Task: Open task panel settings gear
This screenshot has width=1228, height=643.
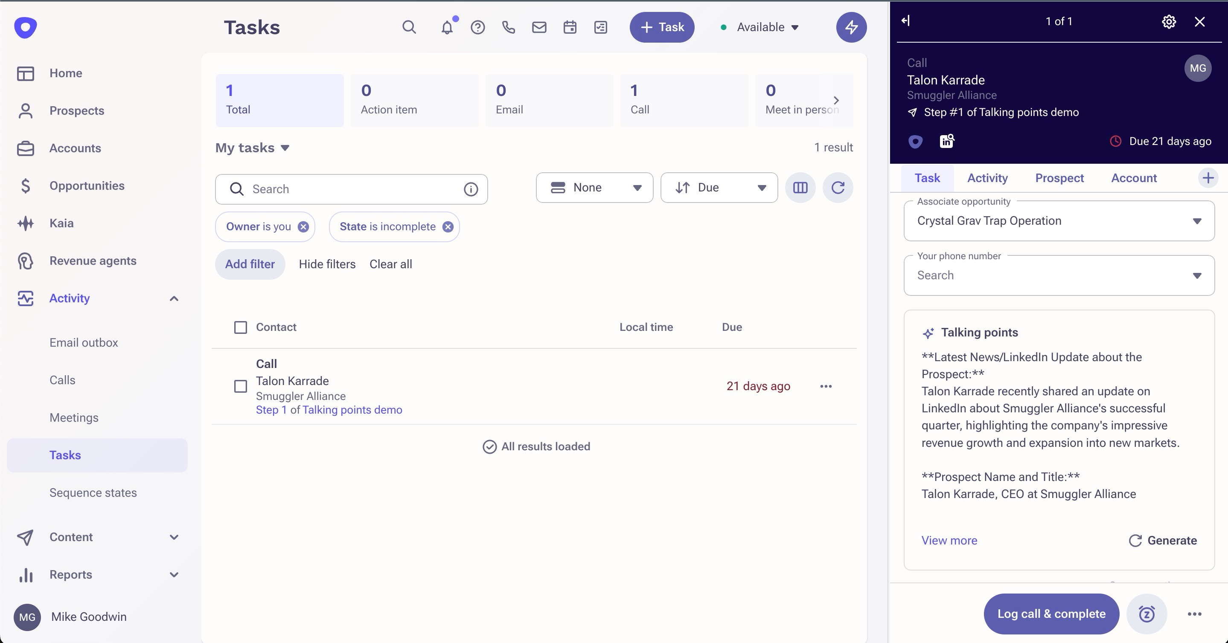Action: (x=1168, y=21)
